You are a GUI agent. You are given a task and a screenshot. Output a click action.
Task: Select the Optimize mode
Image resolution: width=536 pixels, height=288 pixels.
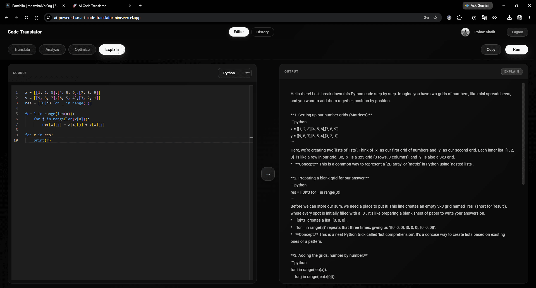point(82,49)
